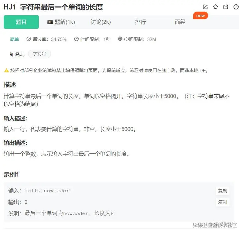
Task: Click the clock icon beside 时间限制
Action: tap(76, 39)
